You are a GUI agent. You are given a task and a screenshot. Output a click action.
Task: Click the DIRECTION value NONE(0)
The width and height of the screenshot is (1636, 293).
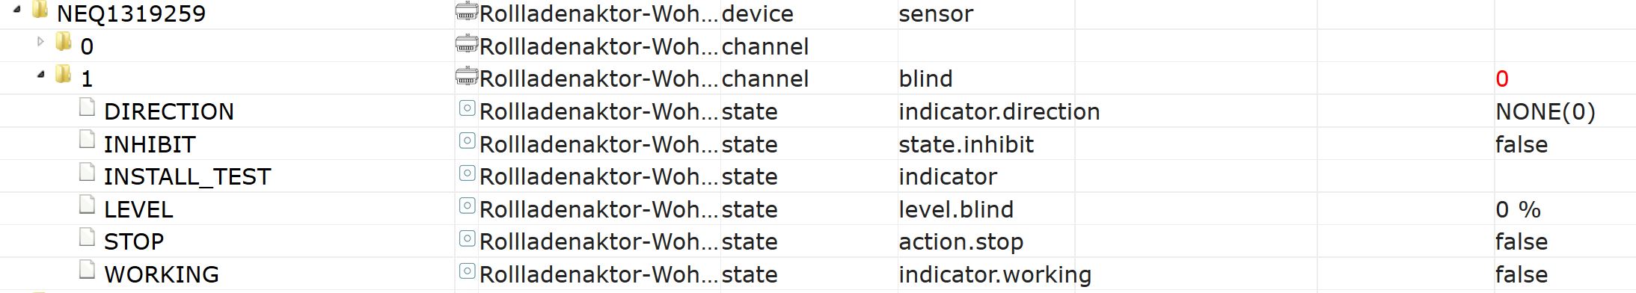tap(1545, 112)
